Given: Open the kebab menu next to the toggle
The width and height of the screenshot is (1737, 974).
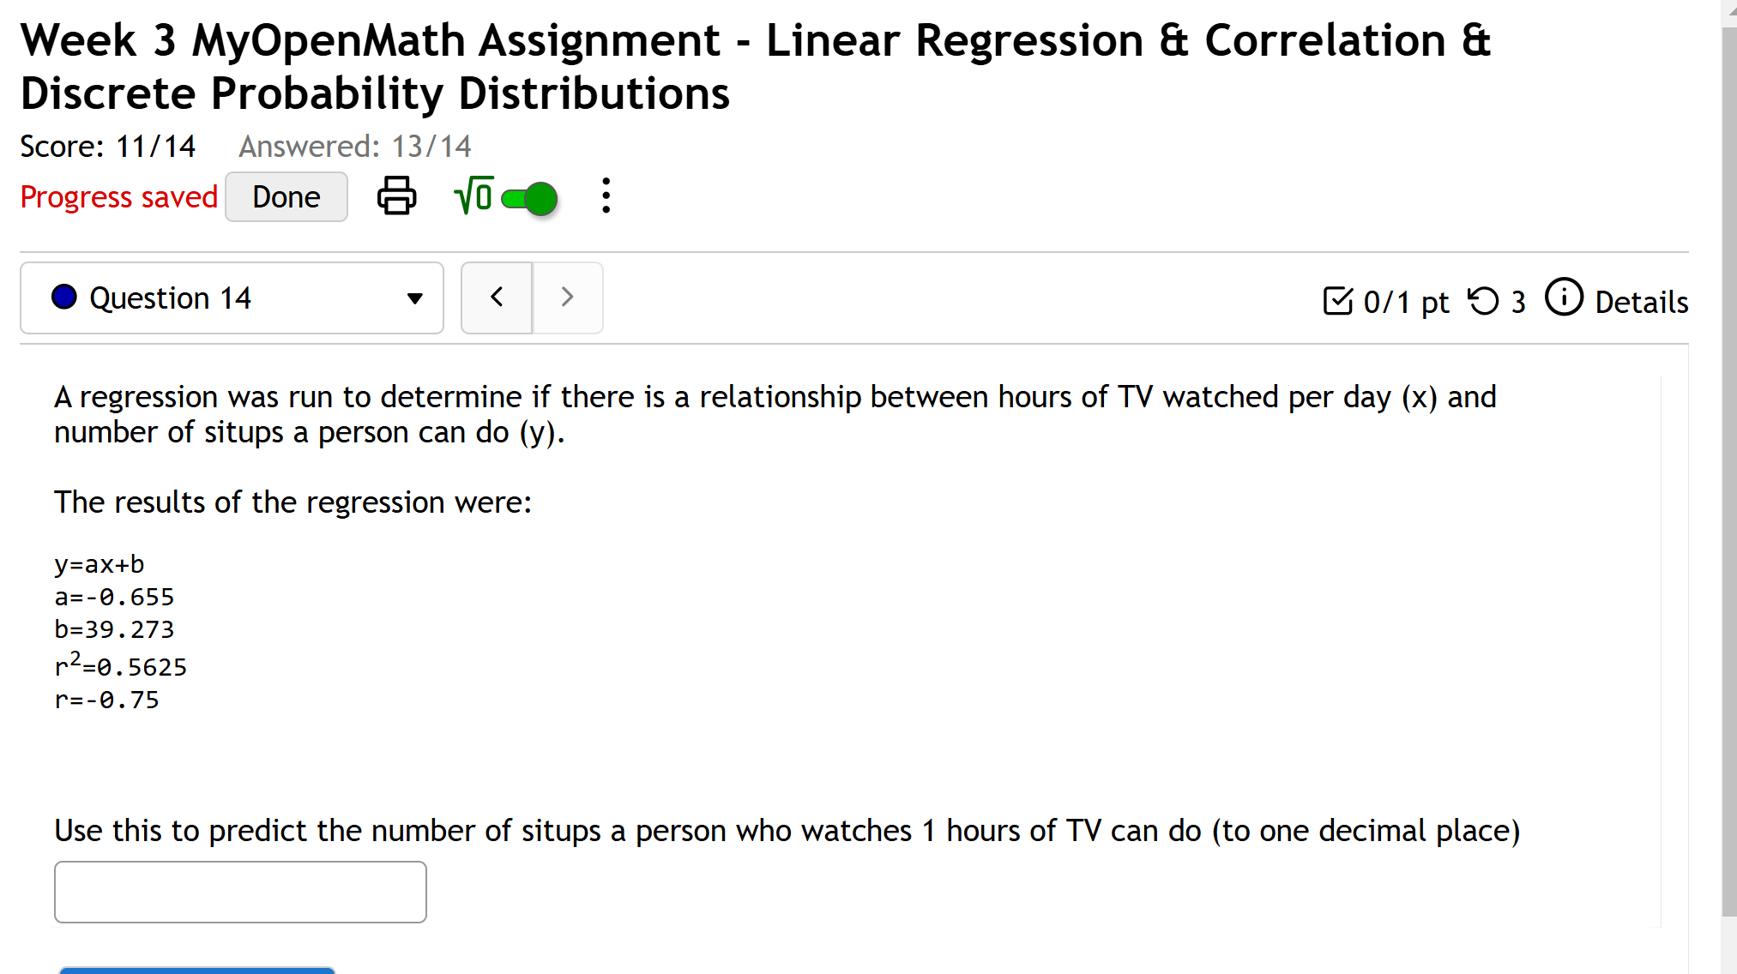Looking at the screenshot, I should point(606,196).
